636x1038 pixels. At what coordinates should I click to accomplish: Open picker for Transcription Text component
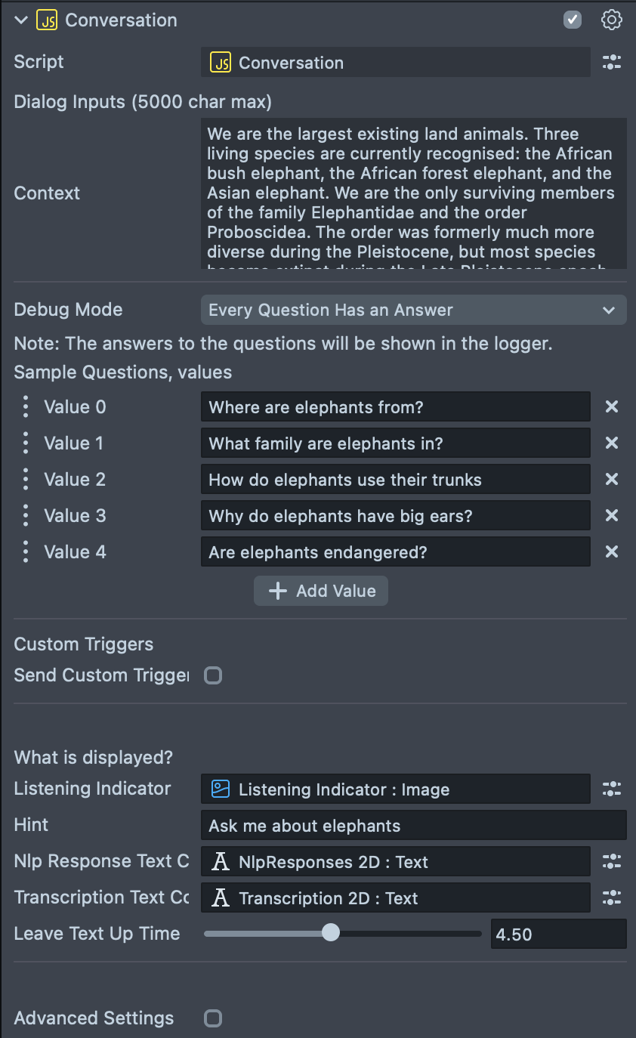tap(611, 898)
